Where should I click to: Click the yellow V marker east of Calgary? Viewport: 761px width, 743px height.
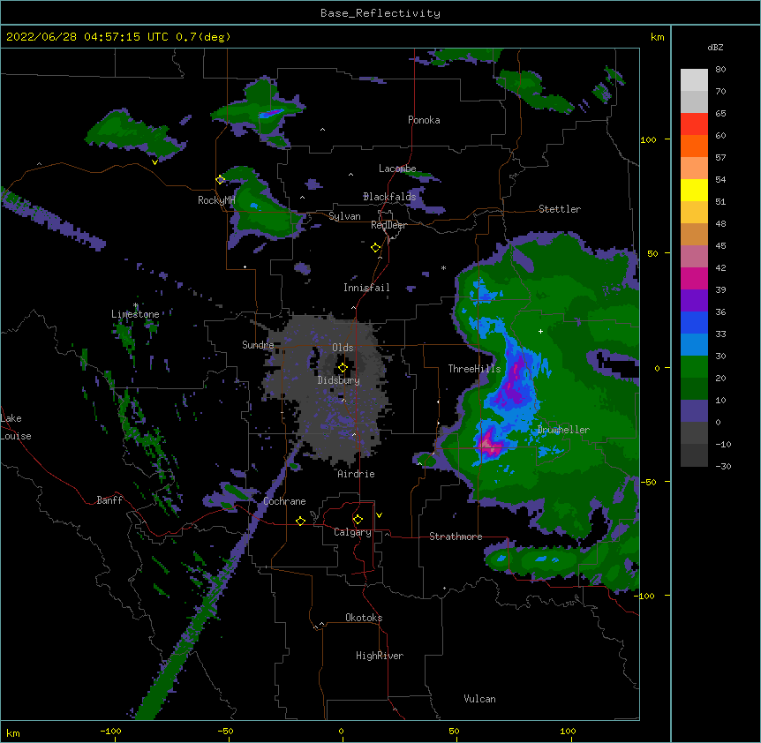click(x=379, y=515)
